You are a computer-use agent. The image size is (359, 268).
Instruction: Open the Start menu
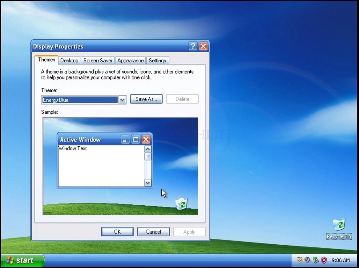click(22, 260)
